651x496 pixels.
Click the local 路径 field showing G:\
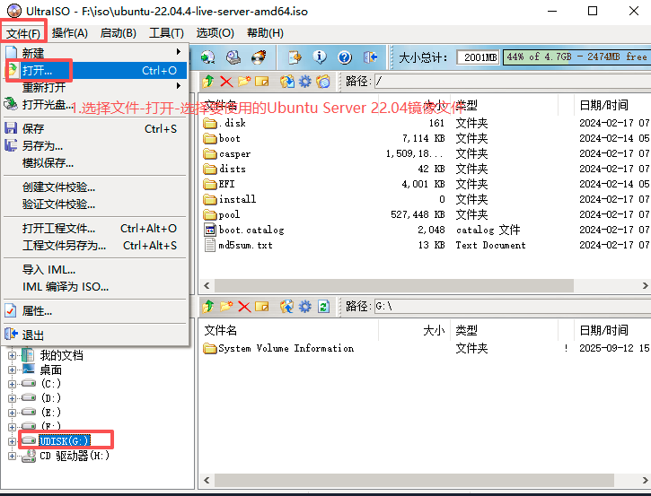click(513, 307)
